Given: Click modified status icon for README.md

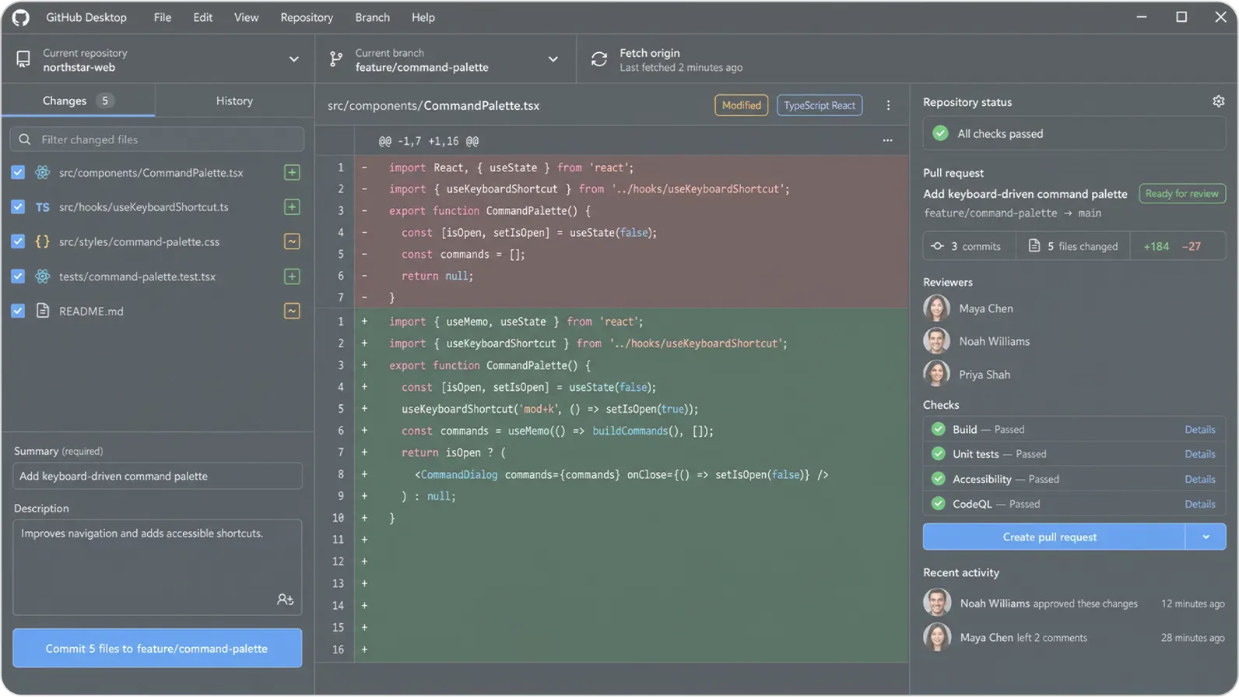Looking at the screenshot, I should pyautogui.click(x=292, y=311).
